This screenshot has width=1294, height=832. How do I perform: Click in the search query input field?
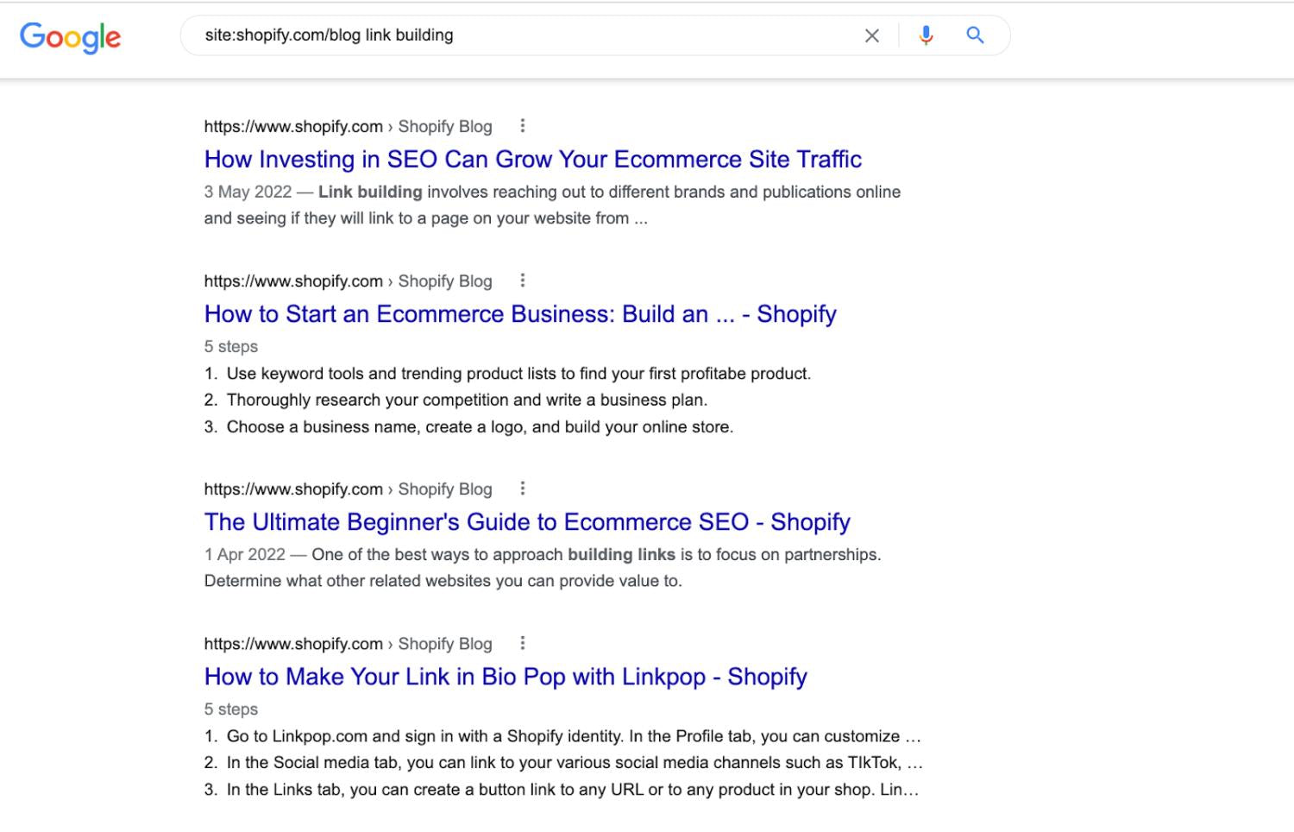pyautogui.click(x=518, y=35)
